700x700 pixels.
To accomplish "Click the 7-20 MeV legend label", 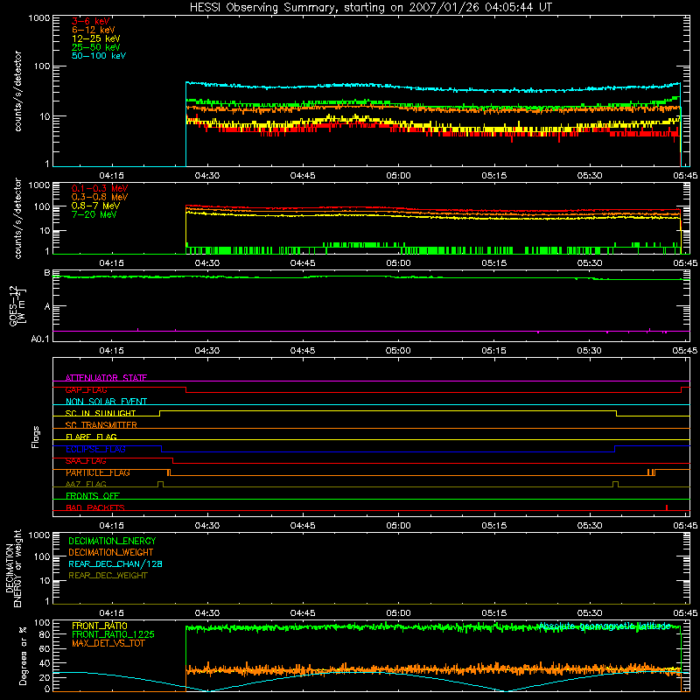I will (94, 214).
